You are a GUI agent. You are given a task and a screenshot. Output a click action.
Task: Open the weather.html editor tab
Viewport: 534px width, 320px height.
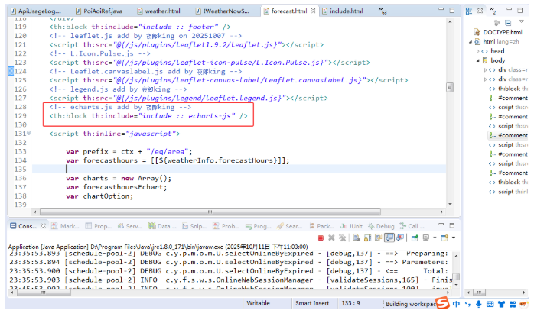coord(158,11)
